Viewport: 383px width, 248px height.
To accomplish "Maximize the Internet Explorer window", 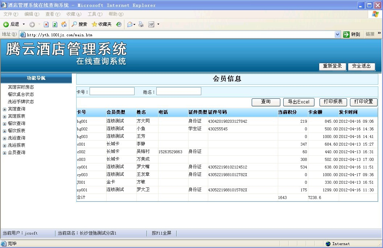I will tap(369, 5).
